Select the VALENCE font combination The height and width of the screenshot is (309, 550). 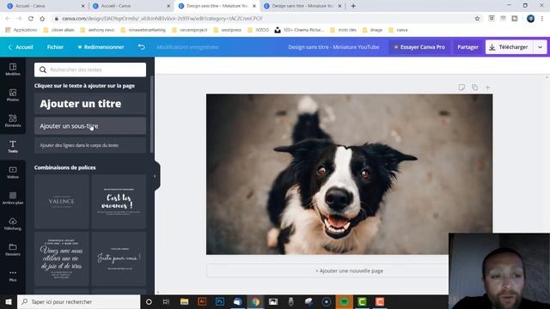pyautogui.click(x=61, y=202)
